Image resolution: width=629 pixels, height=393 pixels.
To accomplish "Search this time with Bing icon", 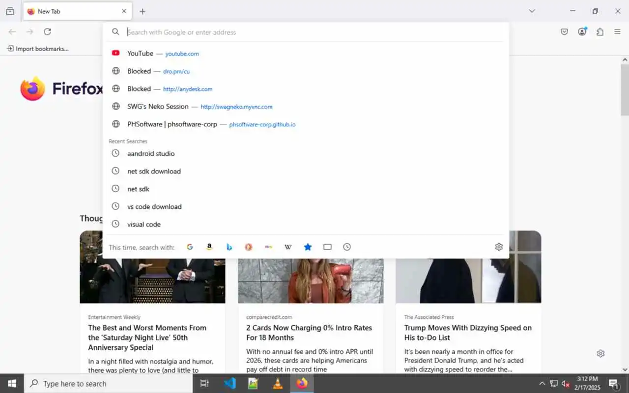I will click(x=229, y=247).
